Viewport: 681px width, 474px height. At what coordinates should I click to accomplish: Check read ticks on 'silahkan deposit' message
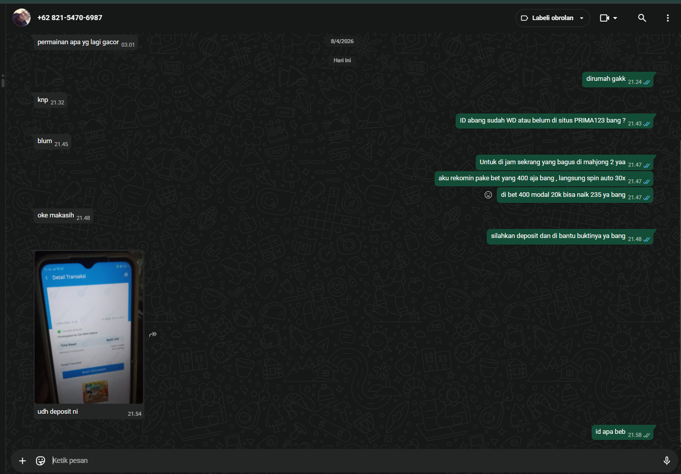pyautogui.click(x=647, y=240)
